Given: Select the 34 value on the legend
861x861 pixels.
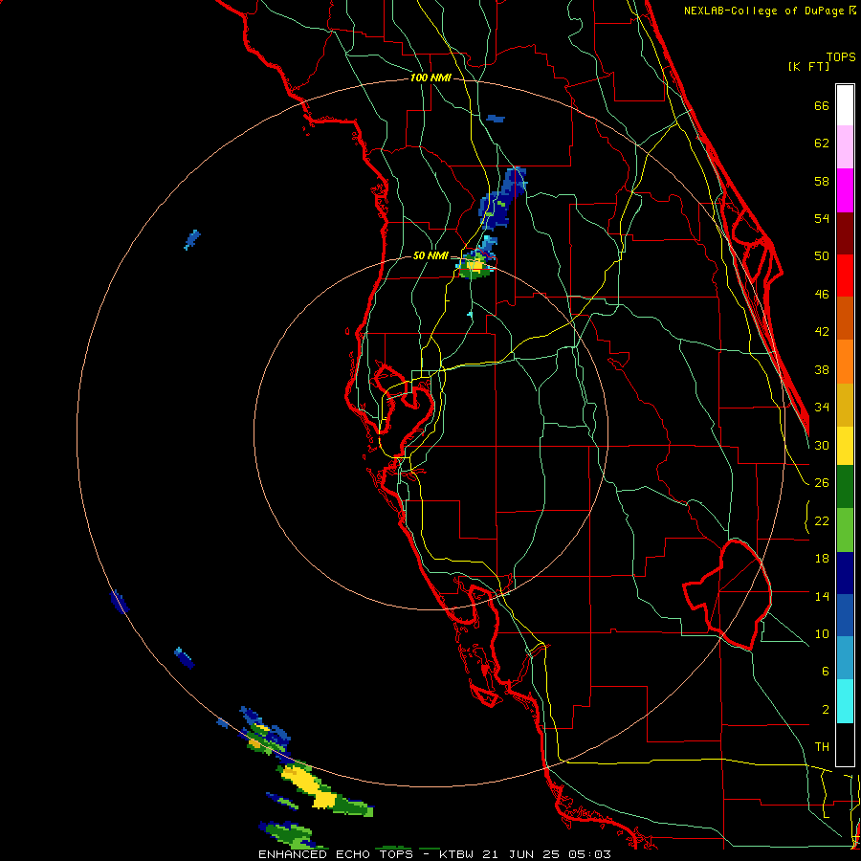Looking at the screenshot, I should coord(822,408).
